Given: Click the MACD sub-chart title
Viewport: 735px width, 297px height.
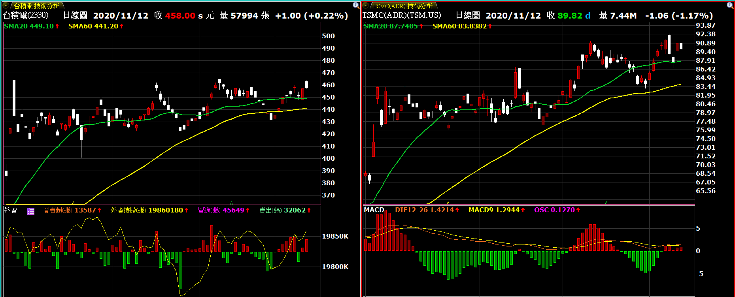Looking at the screenshot, I should click(374, 210).
